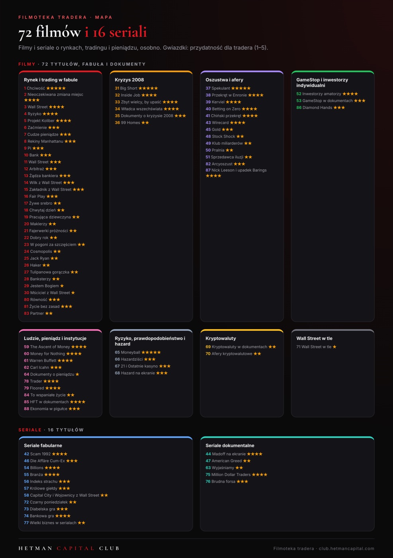Select '59 The Ascent of Money' entry
Screen dimensions: 393x558
[55, 347]
